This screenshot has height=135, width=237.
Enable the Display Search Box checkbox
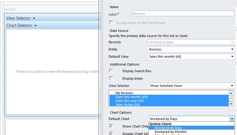111,71
